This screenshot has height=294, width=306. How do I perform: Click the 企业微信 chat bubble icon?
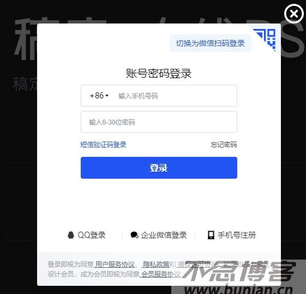click(135, 235)
